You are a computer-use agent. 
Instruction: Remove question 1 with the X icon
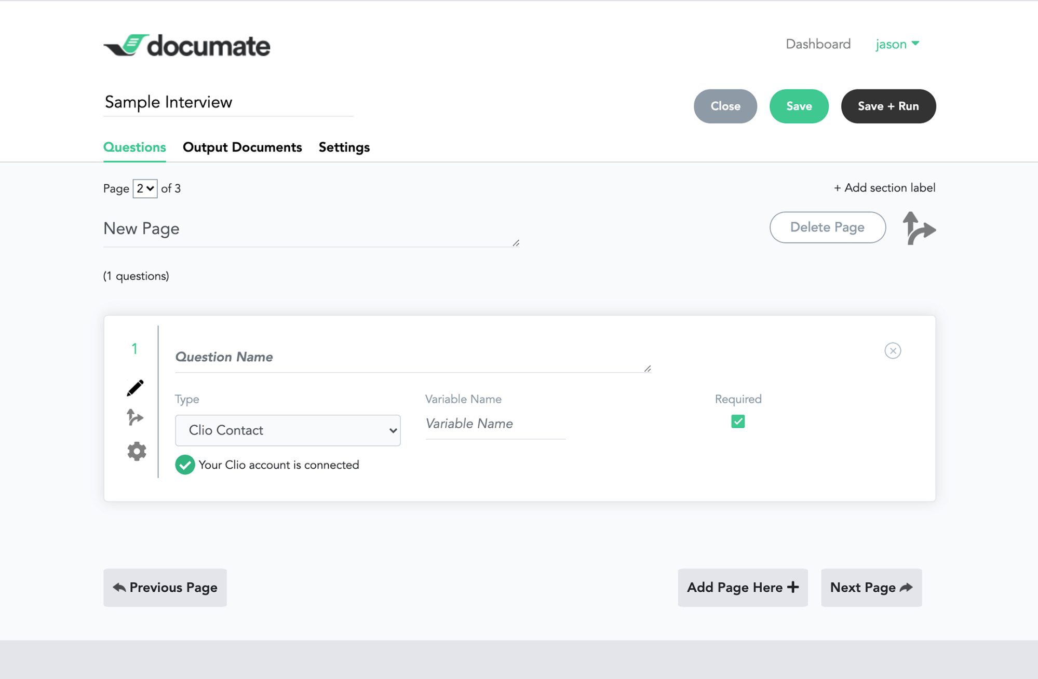[893, 351]
